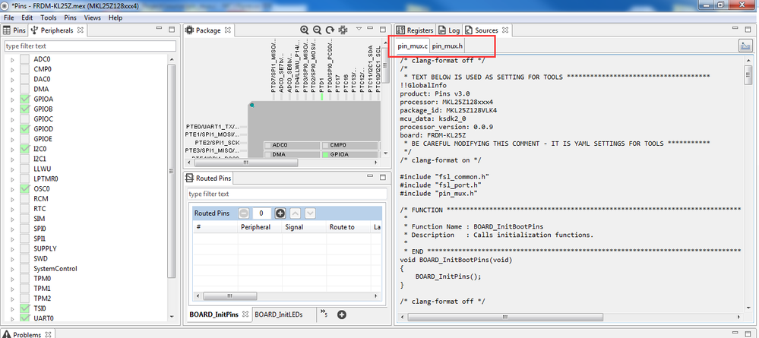
Task: Expand the DAC0 tree node
Action: [x=13, y=79]
